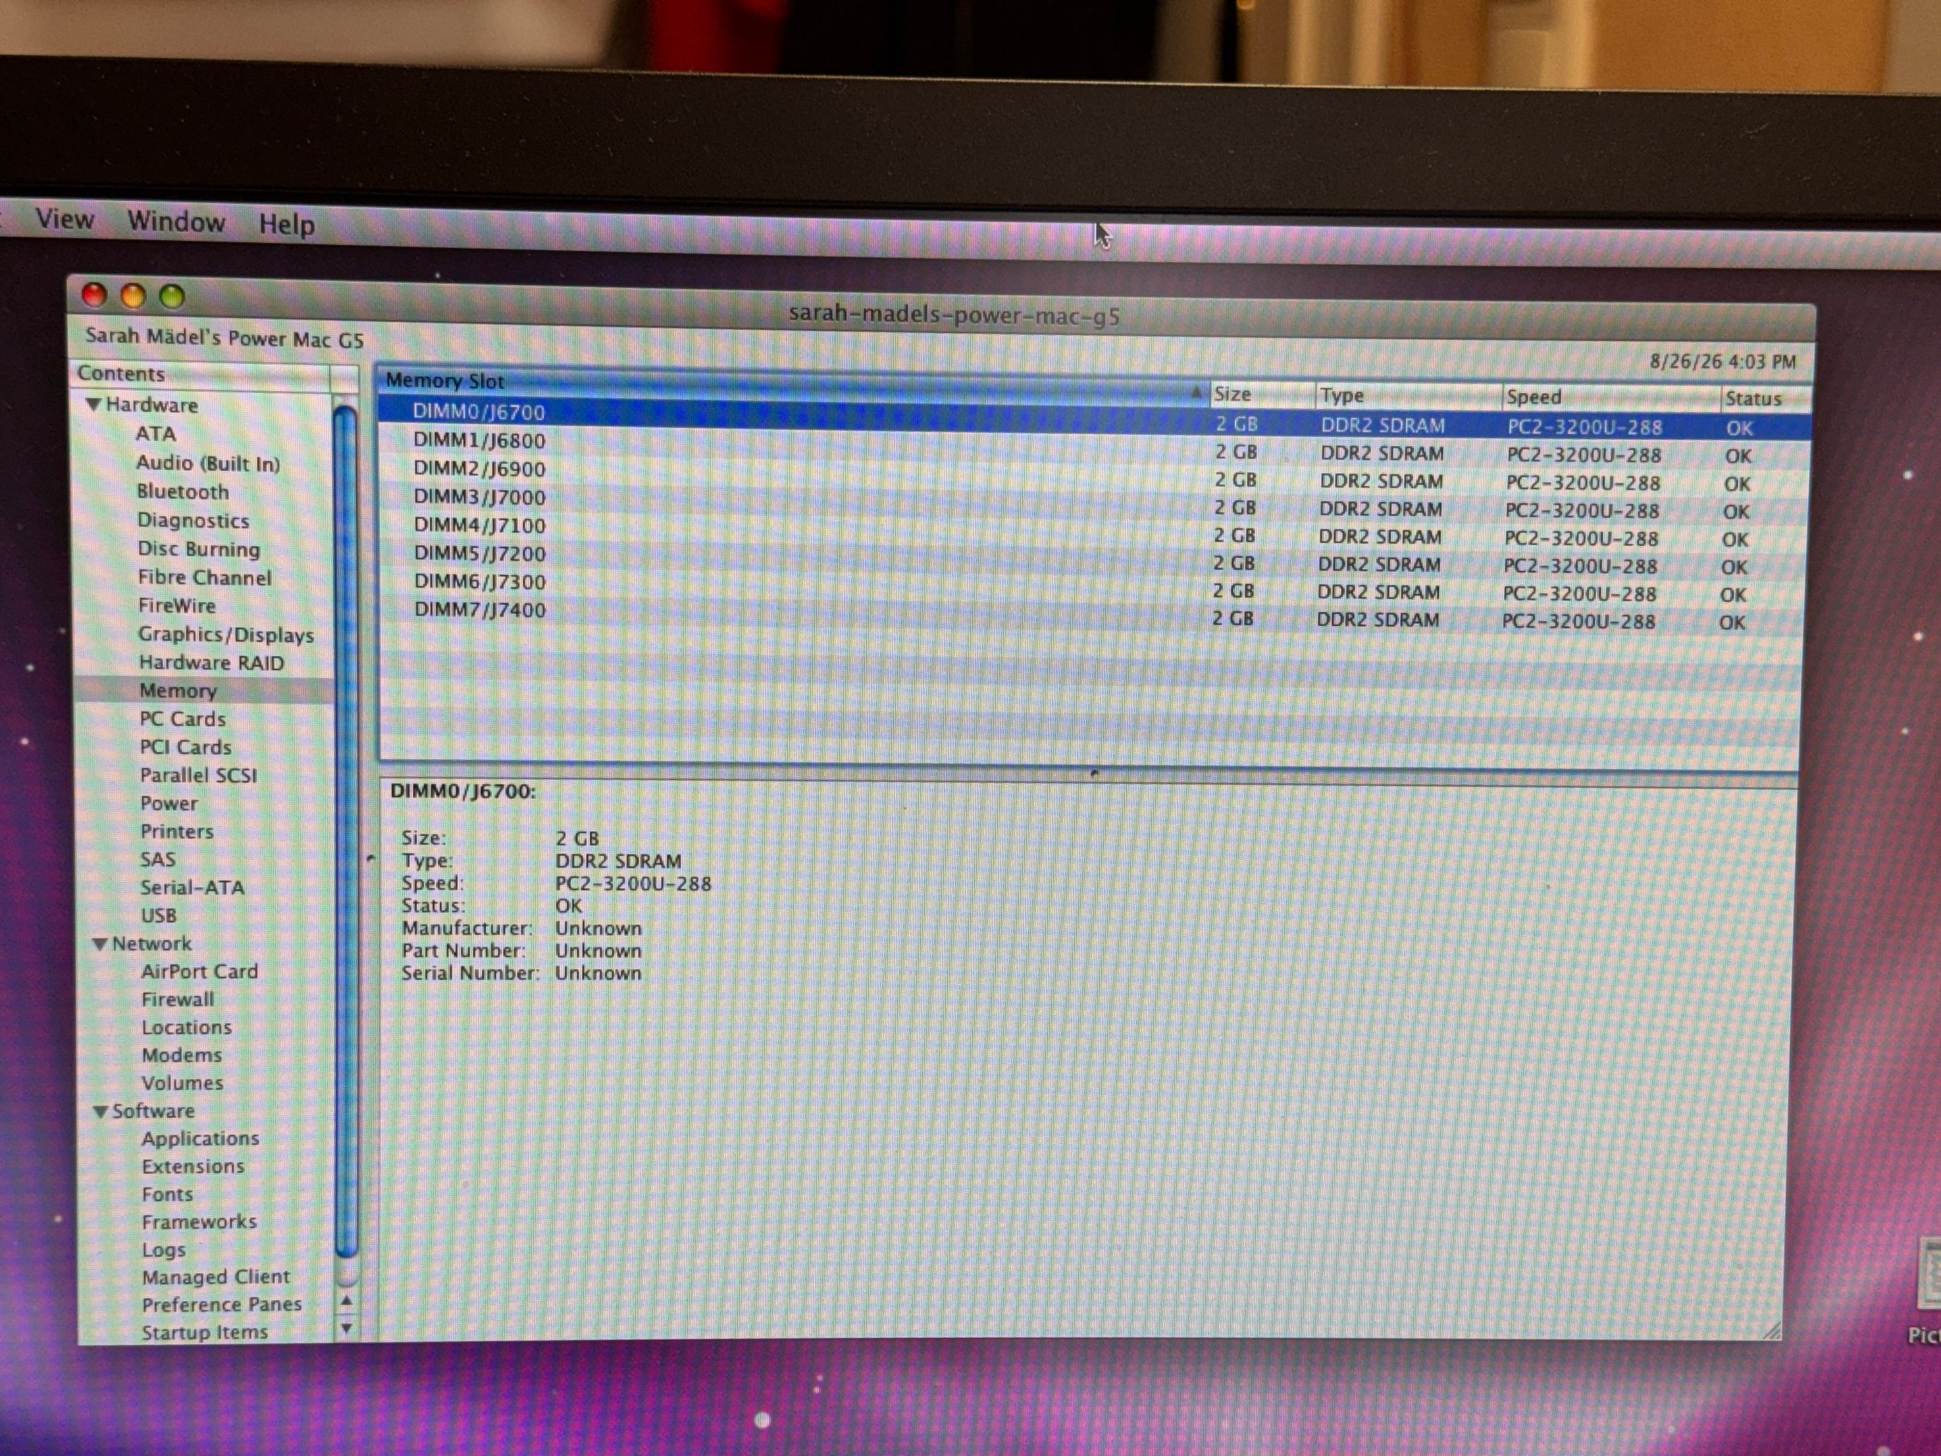Image resolution: width=1941 pixels, height=1456 pixels.
Task: Select Locations under Network
Action: [x=187, y=1028]
